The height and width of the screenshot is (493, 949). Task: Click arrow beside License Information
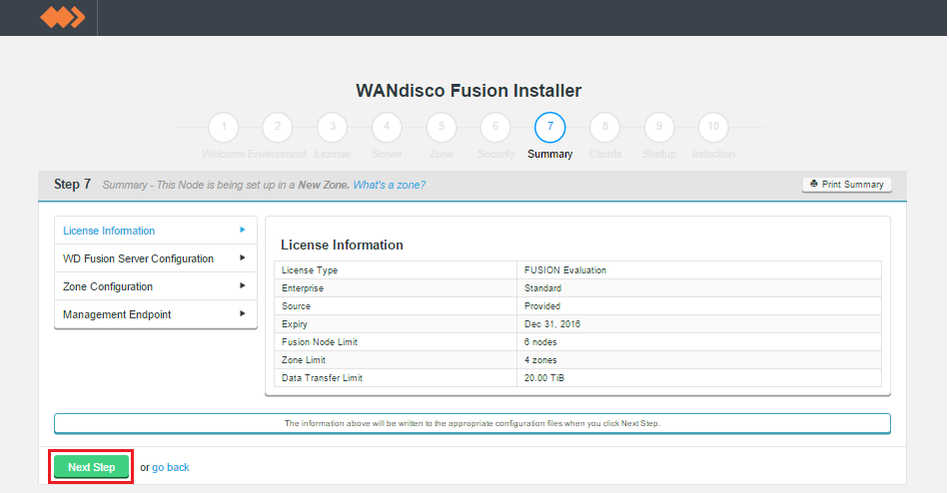coord(242,230)
